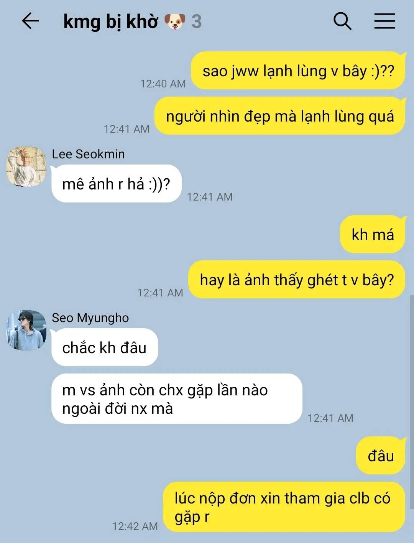Screen dimensions: 414x543
Task: Tap the 'chắc kh đâu' bubble
Action: (105, 347)
